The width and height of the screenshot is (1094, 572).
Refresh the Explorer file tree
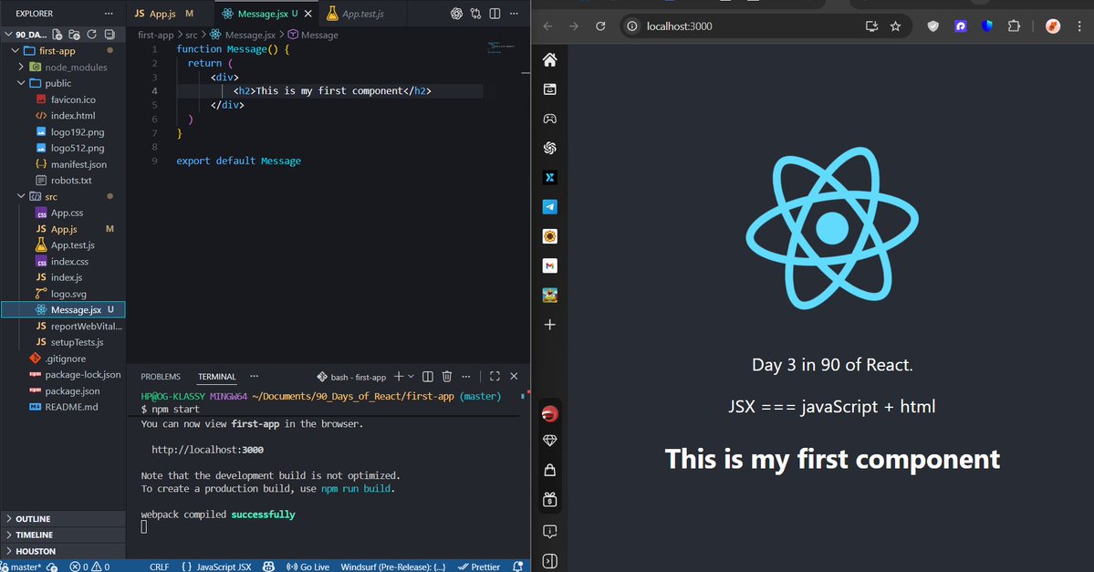click(91, 34)
